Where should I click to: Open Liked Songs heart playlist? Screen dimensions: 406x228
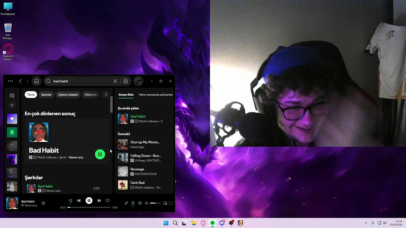click(x=12, y=119)
